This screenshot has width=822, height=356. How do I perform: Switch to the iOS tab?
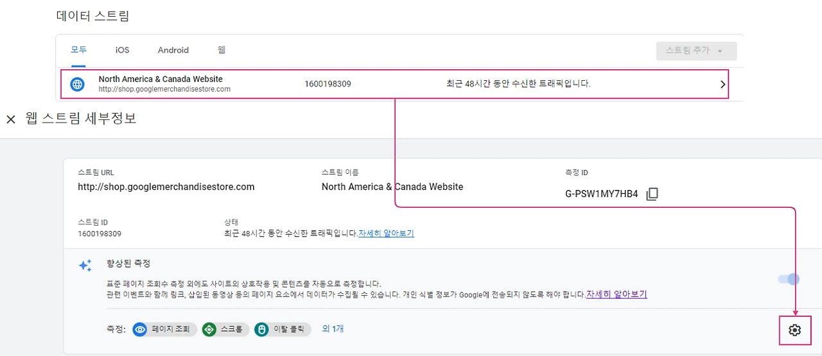[x=122, y=50]
